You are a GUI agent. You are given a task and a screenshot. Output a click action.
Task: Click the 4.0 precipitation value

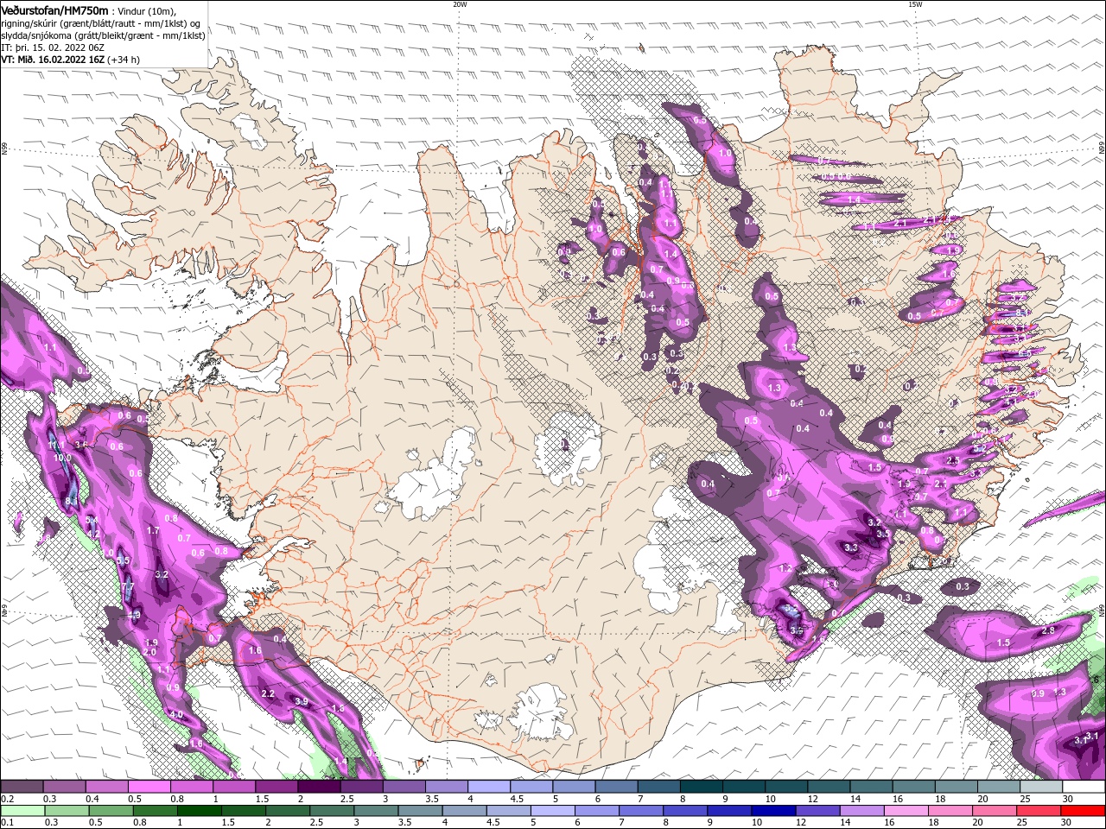[x=176, y=714]
